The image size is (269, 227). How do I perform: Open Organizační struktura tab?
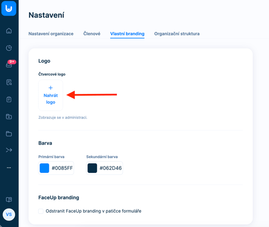177,34
